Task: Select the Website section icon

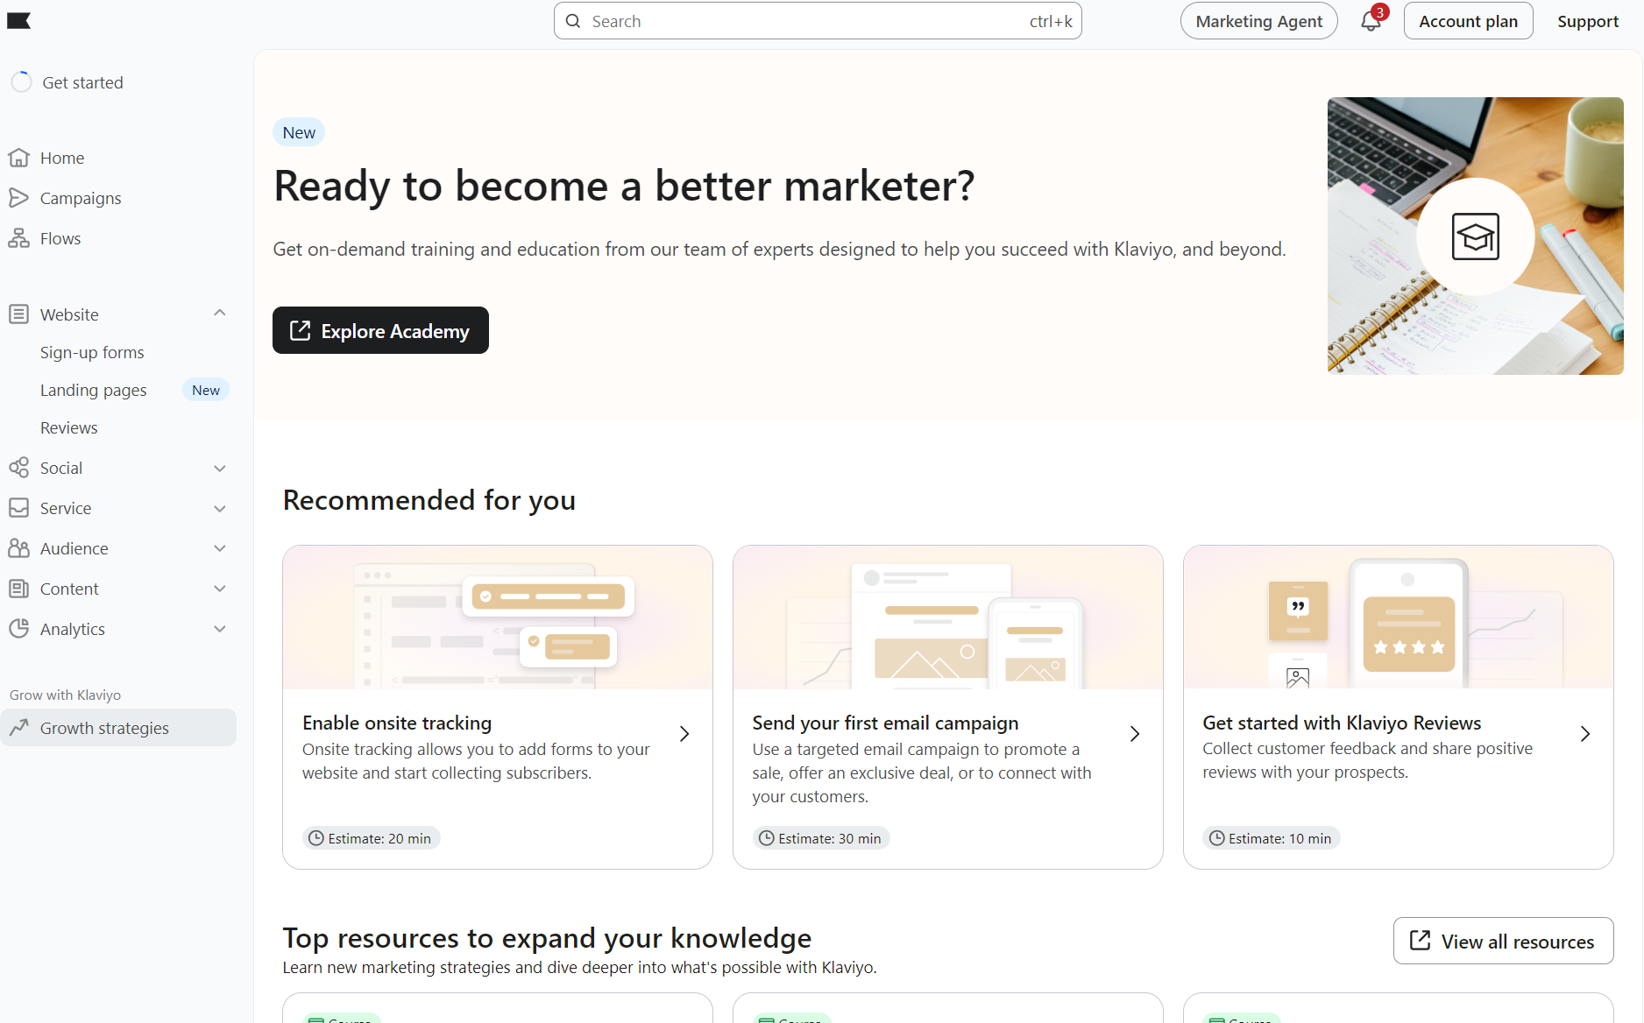Action: tap(19, 314)
